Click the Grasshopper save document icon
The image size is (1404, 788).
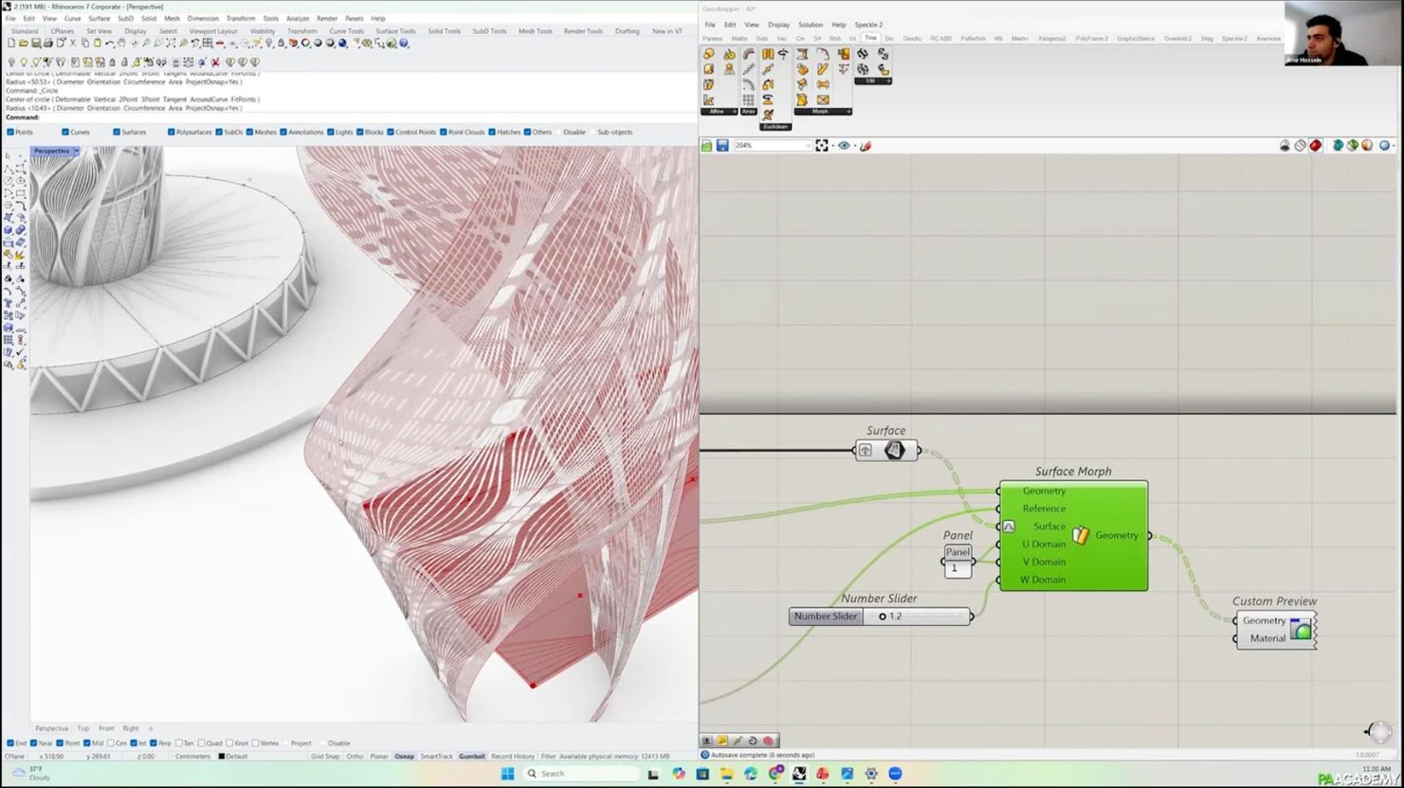point(722,146)
